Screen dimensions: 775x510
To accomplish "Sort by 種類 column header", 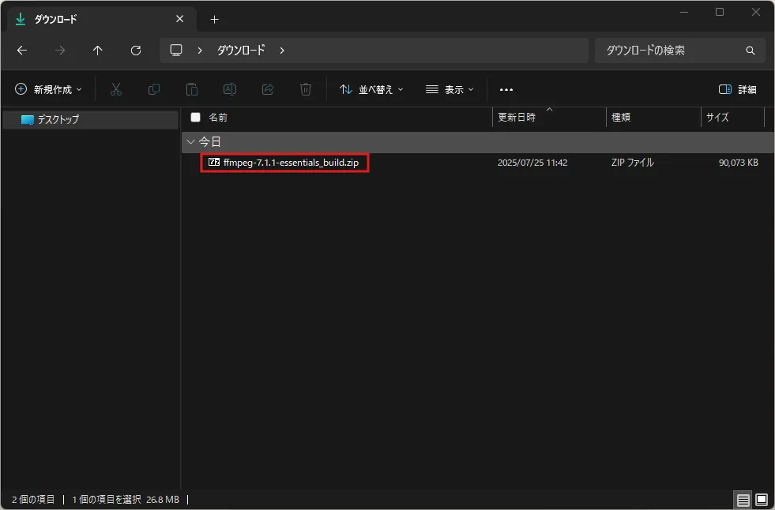I will pos(653,118).
